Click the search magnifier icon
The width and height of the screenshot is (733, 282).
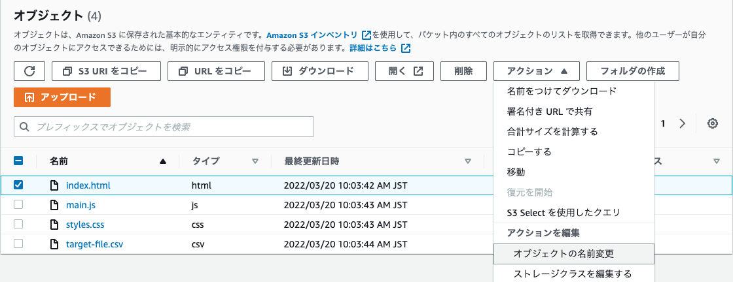coord(24,127)
